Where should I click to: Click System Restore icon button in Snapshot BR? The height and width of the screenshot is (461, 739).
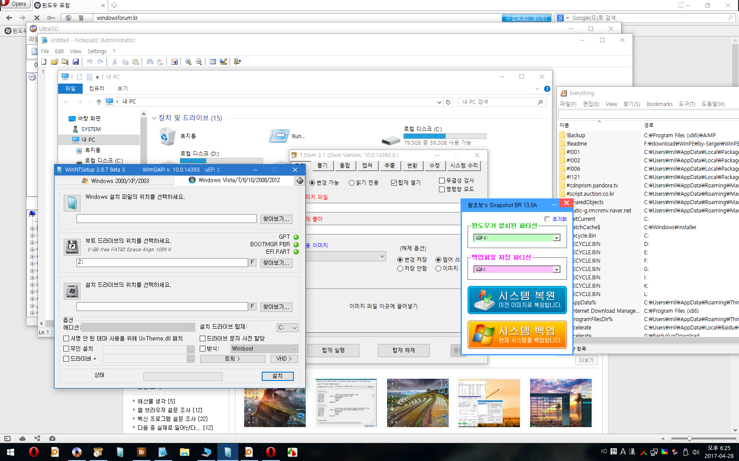pos(517,300)
